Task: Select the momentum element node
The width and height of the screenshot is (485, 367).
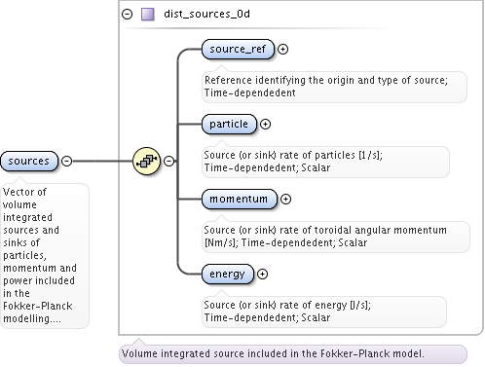Action: click(x=240, y=200)
